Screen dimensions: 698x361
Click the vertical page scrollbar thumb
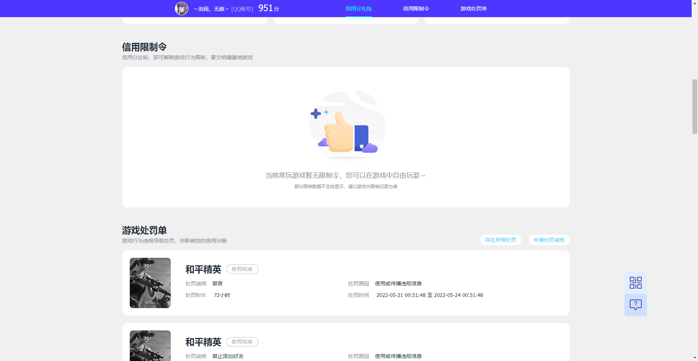click(x=695, y=106)
